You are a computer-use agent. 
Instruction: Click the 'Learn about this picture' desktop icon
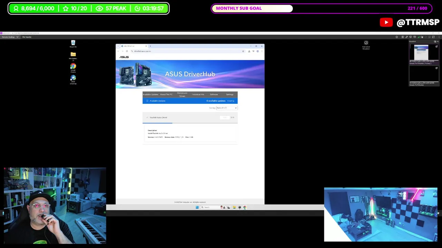point(366,45)
